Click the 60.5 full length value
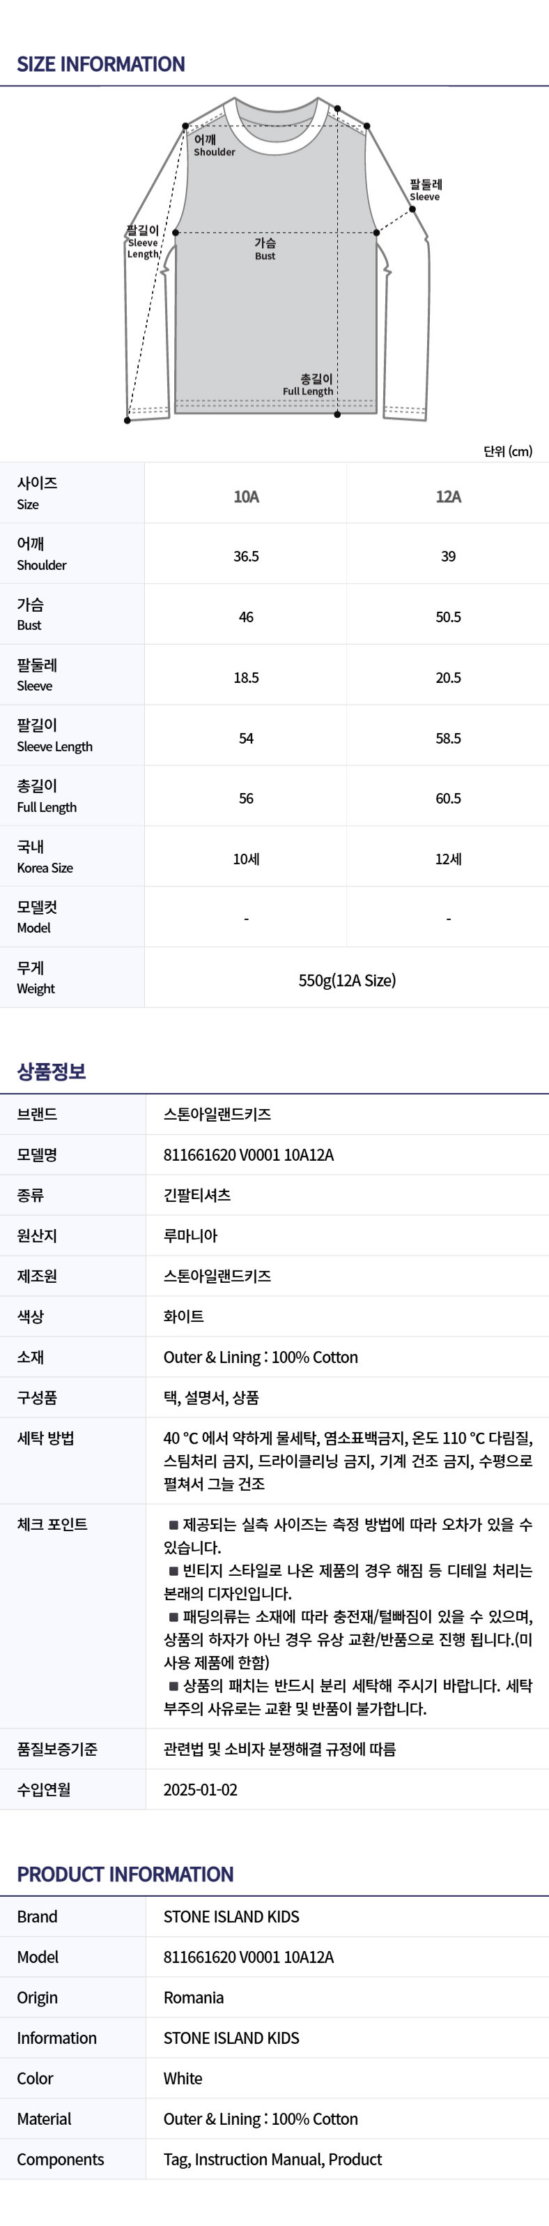Viewport: 549px width, 2226px height. pos(448,799)
